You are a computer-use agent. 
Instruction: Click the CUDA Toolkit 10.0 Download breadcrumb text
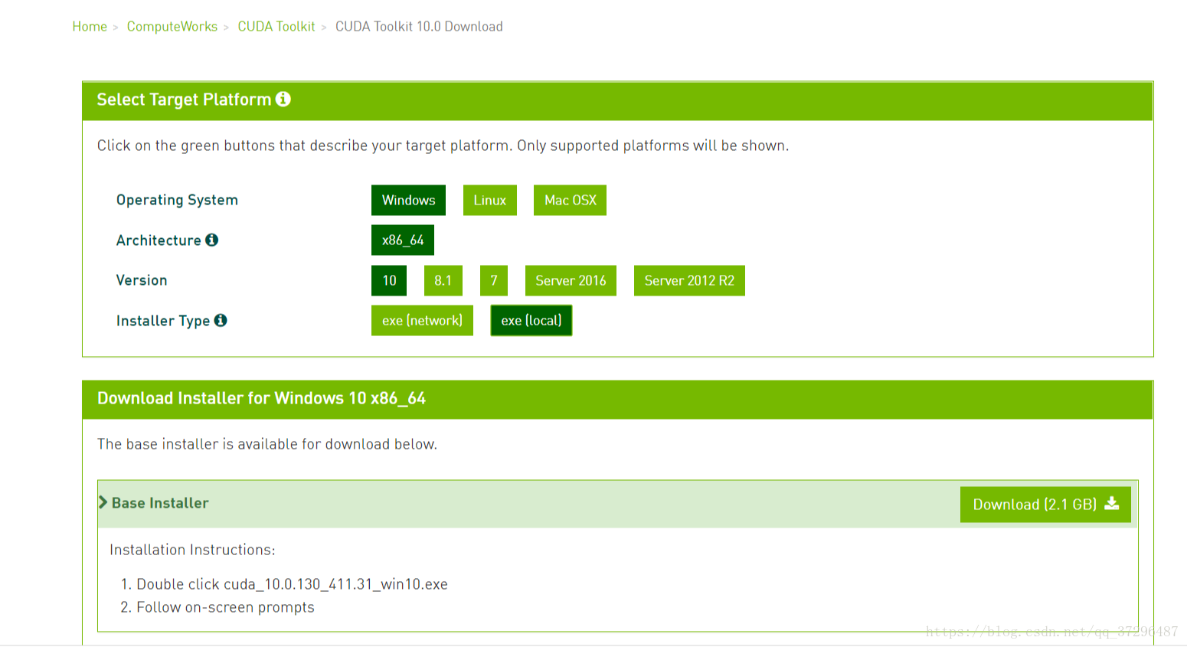pyautogui.click(x=419, y=27)
